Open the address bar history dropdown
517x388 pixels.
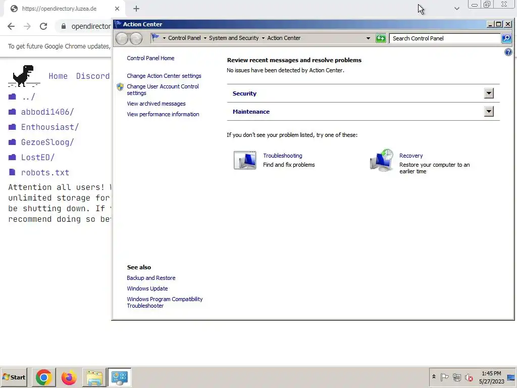368,38
